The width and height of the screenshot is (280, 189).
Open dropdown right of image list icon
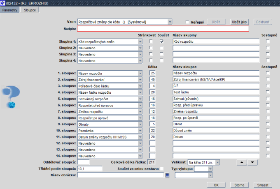pos(210,175)
